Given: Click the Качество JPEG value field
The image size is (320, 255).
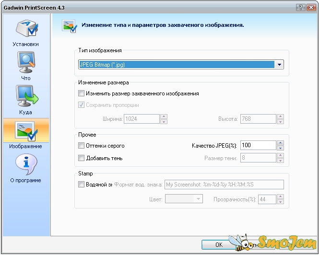Looking at the screenshot, I should pos(258,145).
